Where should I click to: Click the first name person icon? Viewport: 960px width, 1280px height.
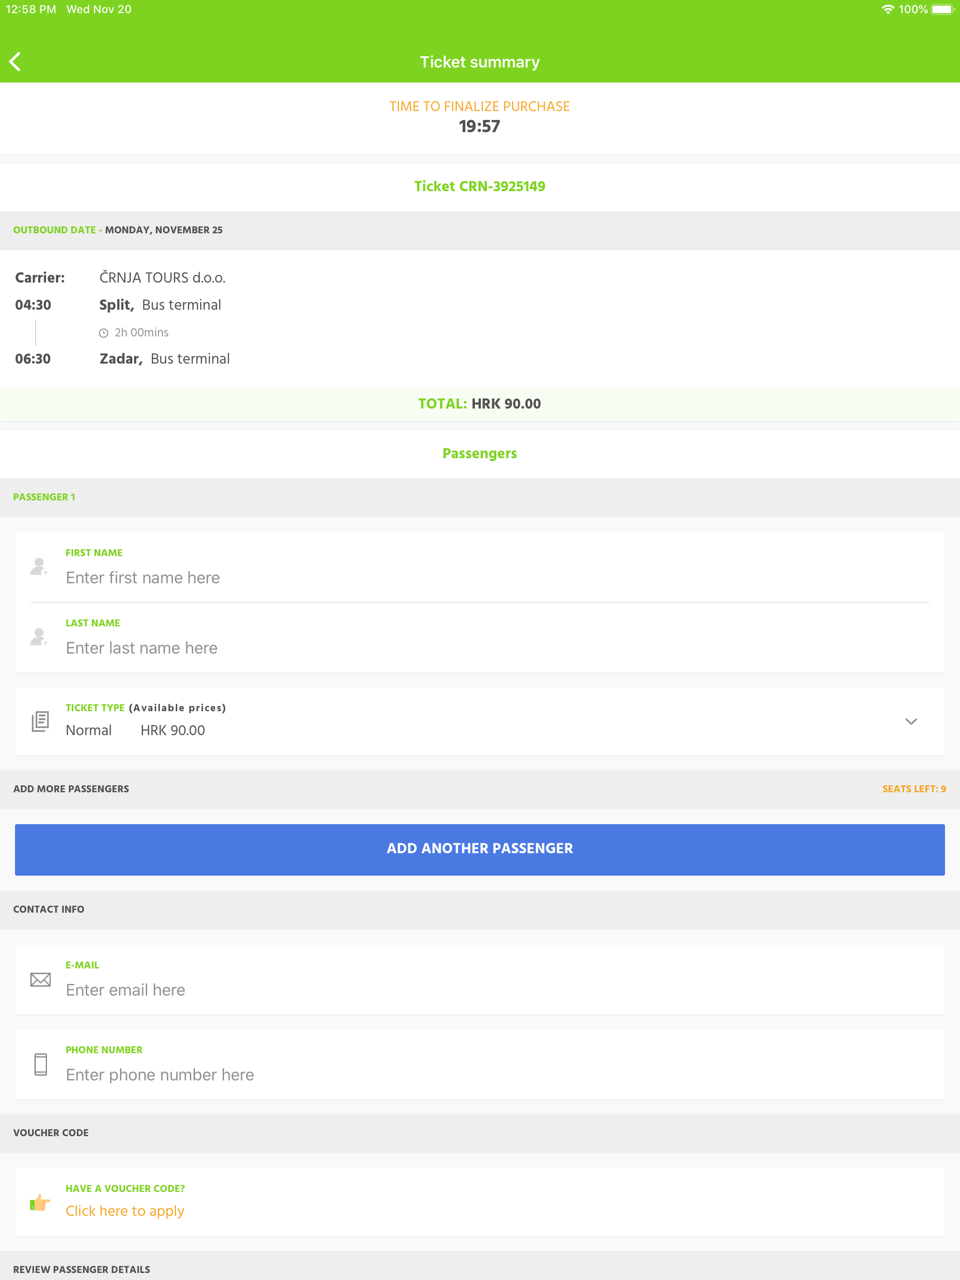tap(39, 566)
